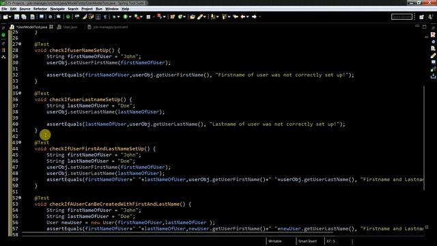Minimize the editor area
Viewport: 437px width, 246px height.
point(417,26)
